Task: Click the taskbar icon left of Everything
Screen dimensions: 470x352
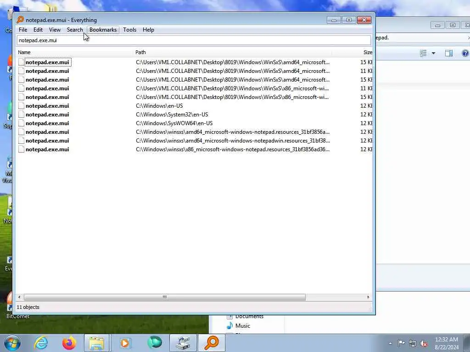Action: [x=183, y=343]
